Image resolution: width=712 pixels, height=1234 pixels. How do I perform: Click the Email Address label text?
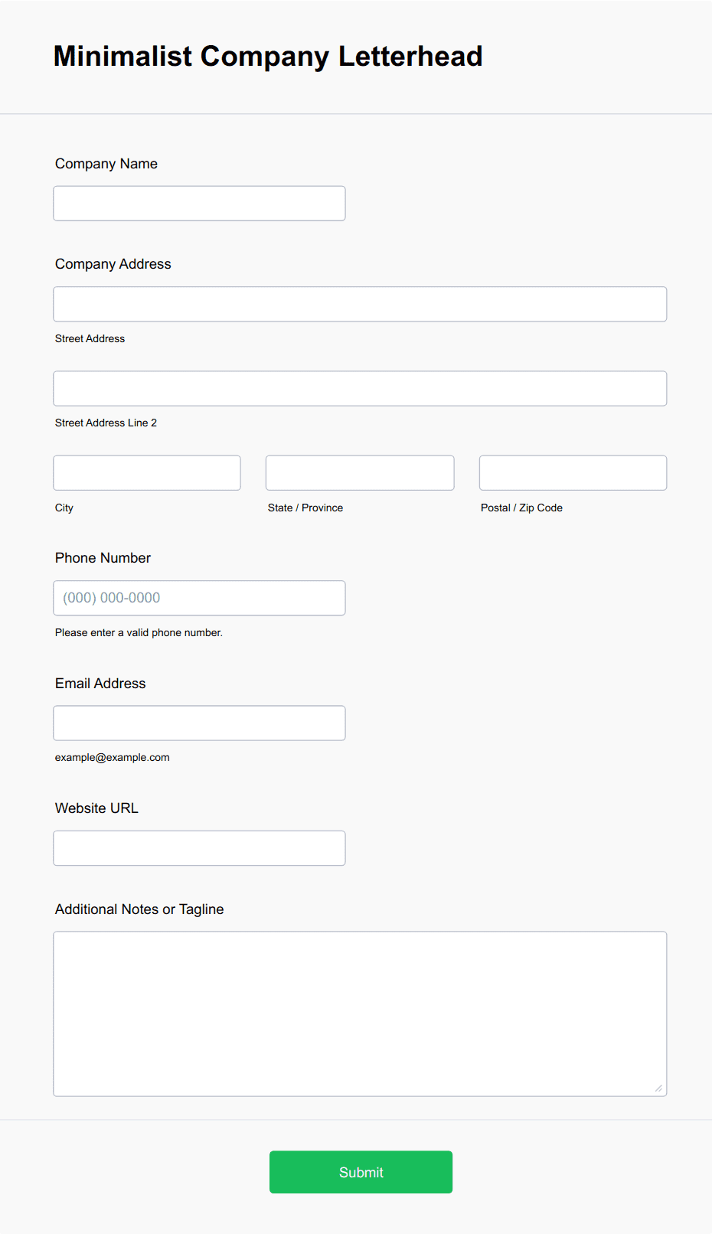(x=100, y=684)
